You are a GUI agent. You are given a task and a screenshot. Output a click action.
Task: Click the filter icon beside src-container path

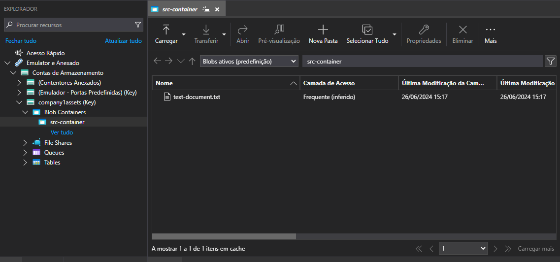pos(550,62)
